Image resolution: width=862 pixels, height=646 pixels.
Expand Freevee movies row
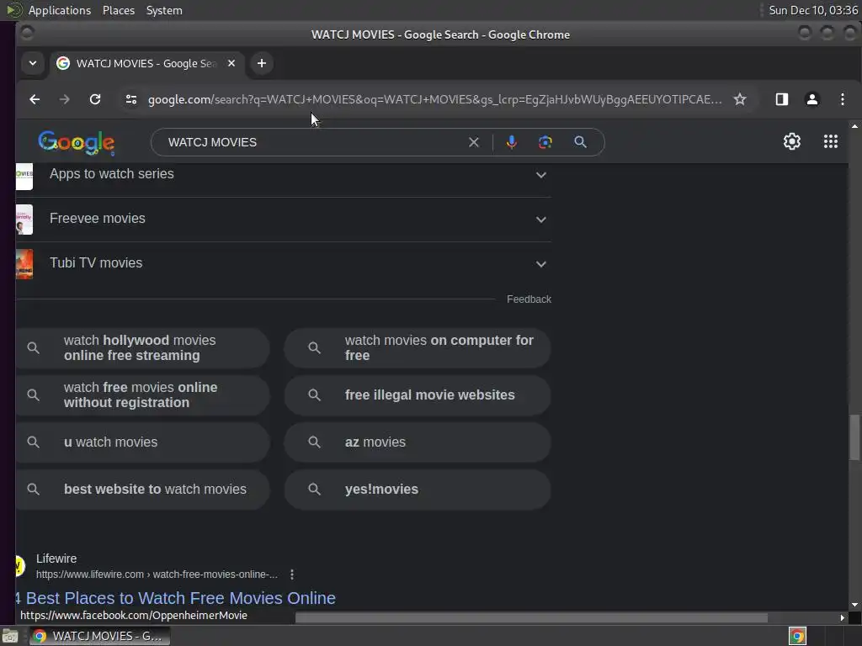(541, 220)
